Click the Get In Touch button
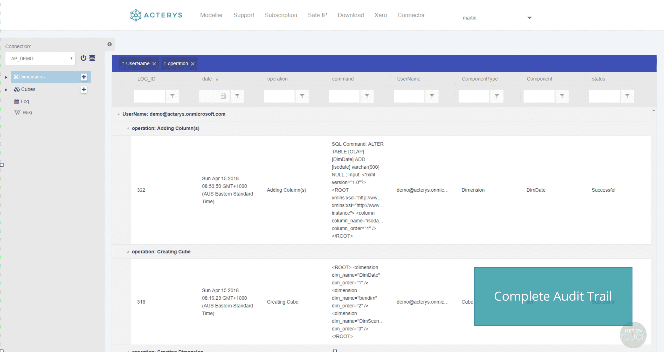The width and height of the screenshot is (664, 352). [x=633, y=334]
